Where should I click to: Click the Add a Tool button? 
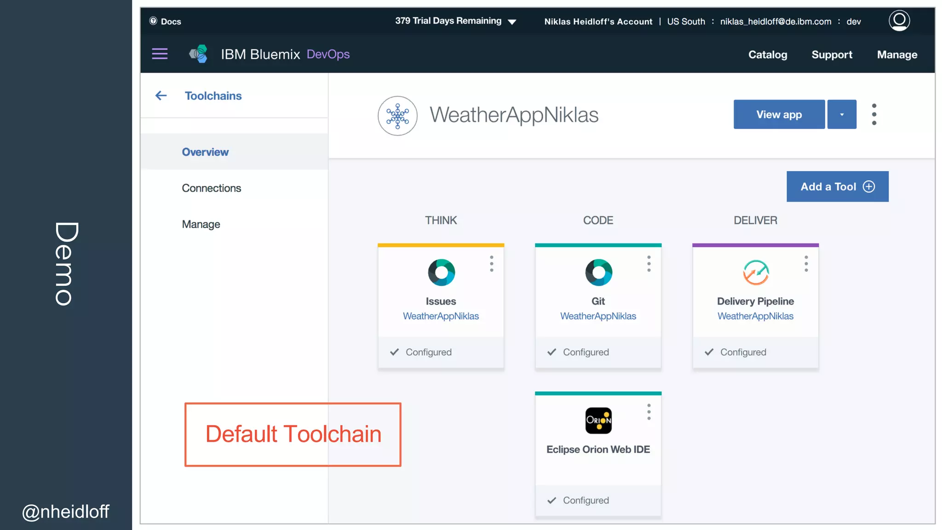pos(838,186)
